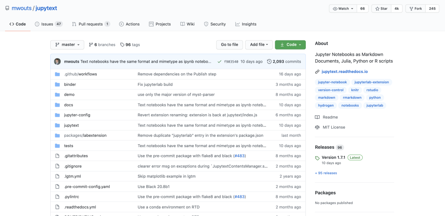Viewport: 445px width, 216px height.
Task: Open commit message 'Use Black 20.8b1'
Action: click(154, 186)
